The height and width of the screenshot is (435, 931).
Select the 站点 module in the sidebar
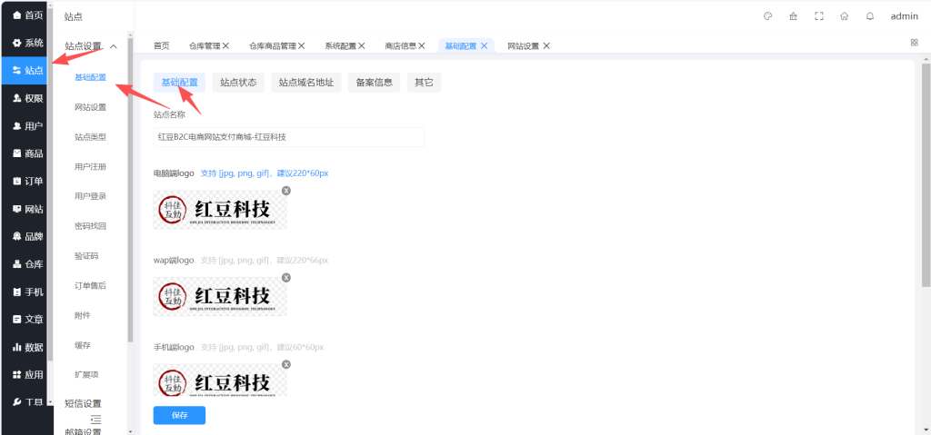(24, 71)
